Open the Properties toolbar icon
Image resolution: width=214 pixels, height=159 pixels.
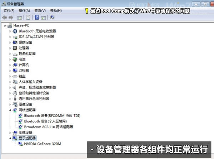click(28, 18)
